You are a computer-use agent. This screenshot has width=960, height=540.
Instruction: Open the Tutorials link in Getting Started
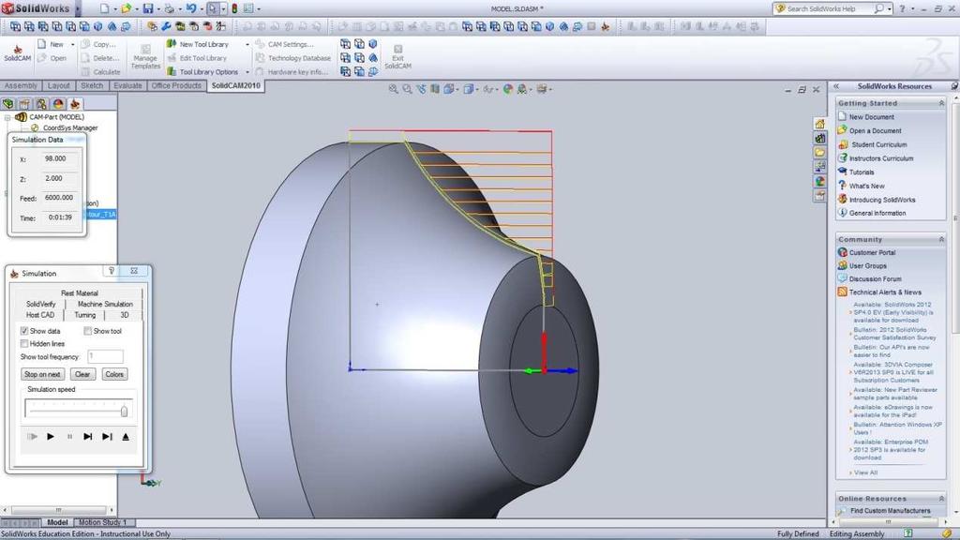click(861, 172)
